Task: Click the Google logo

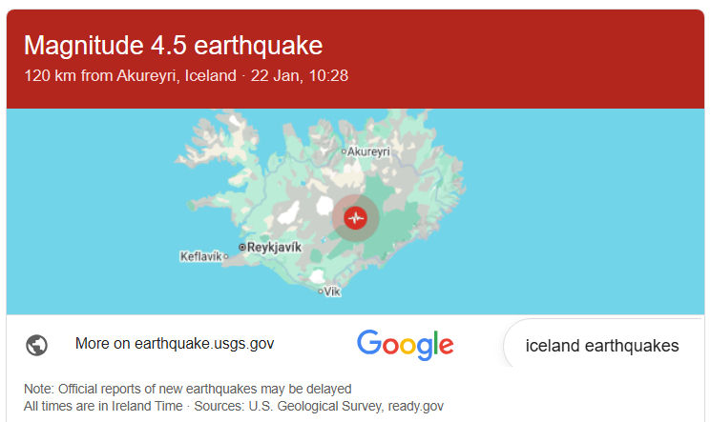Action: tap(405, 344)
